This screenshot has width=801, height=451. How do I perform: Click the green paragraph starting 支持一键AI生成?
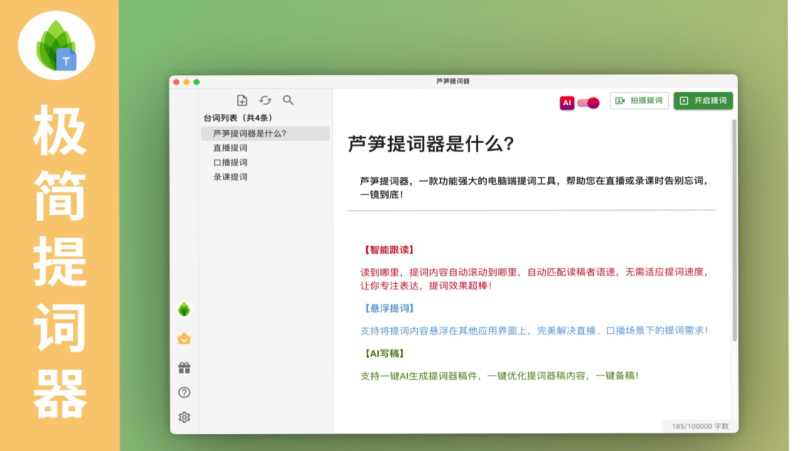click(x=499, y=376)
